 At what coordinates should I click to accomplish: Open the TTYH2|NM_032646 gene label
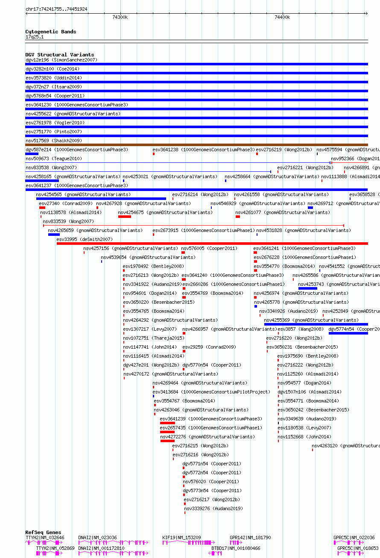pos(45,537)
